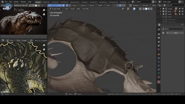Expand the sculpt collection in outliner
Screen dimensions: 185x104
(x=160, y=9)
